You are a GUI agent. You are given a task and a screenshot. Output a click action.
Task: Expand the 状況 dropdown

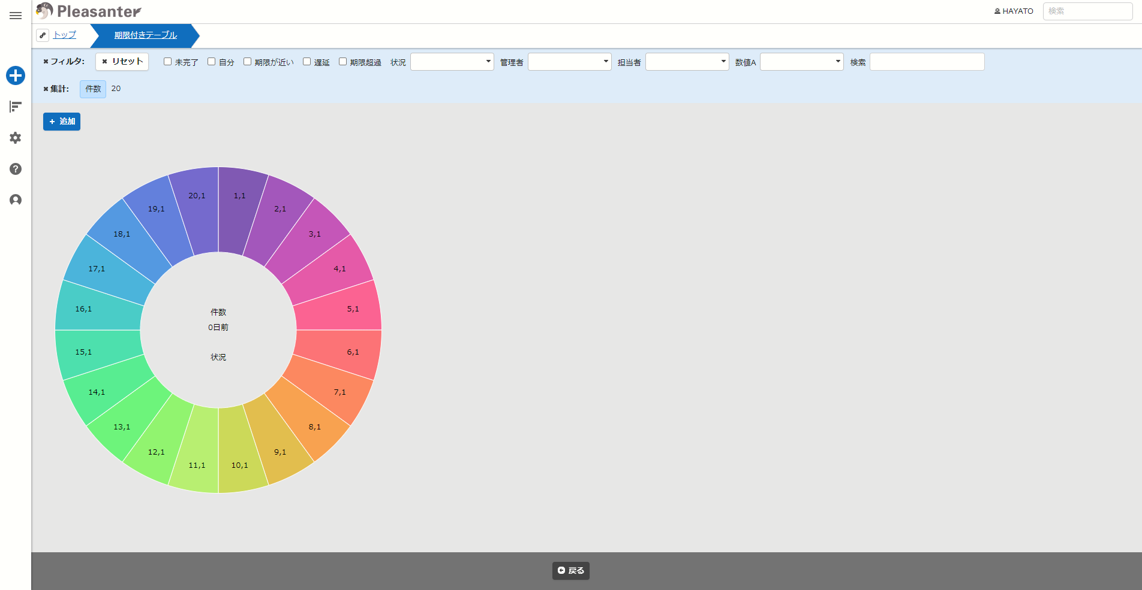(x=452, y=62)
